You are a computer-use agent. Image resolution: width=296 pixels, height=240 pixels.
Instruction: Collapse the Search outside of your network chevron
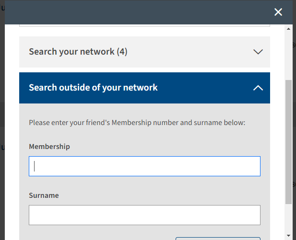258,88
